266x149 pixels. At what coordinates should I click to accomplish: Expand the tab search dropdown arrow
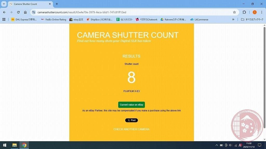pyautogui.click(x=4, y=4)
